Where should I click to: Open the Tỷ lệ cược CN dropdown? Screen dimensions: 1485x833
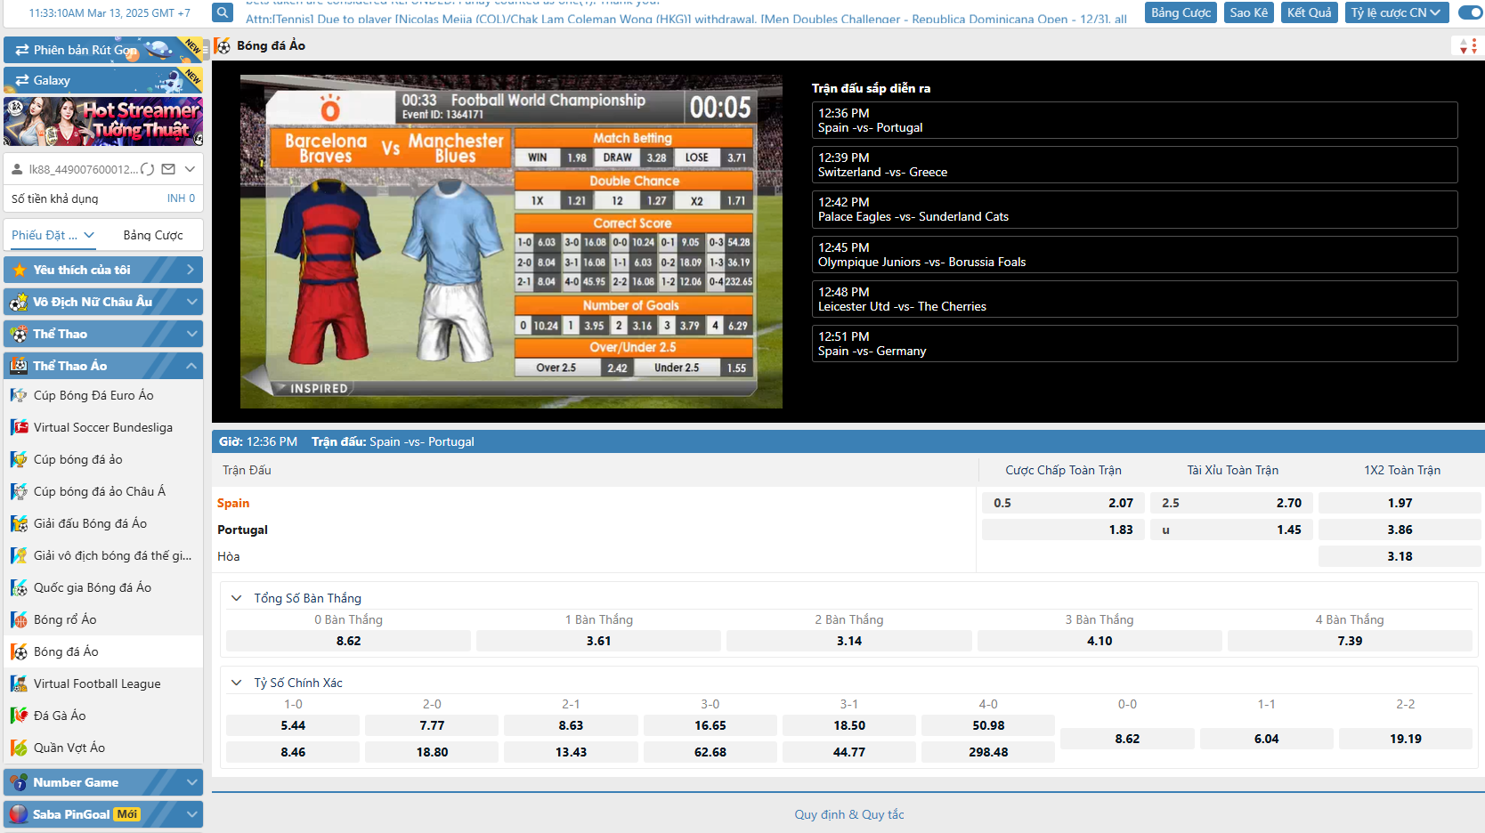coord(1395,12)
